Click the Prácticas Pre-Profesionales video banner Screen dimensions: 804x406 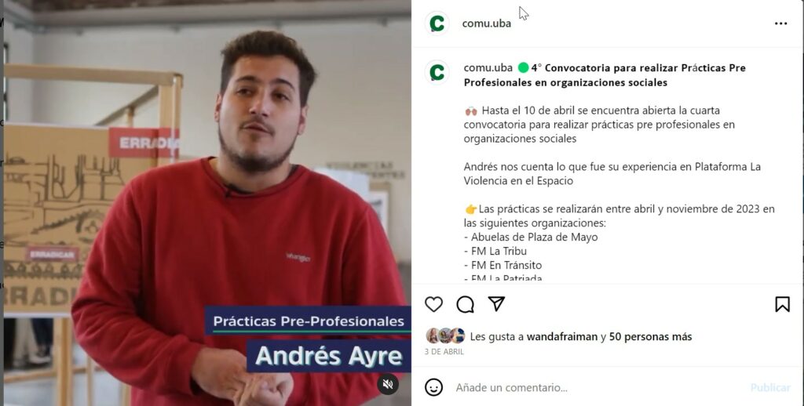coord(308,321)
